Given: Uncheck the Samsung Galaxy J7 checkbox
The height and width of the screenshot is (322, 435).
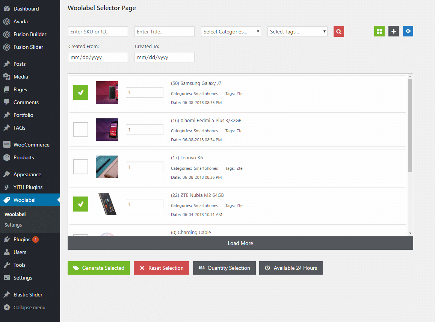Looking at the screenshot, I should click(x=81, y=92).
